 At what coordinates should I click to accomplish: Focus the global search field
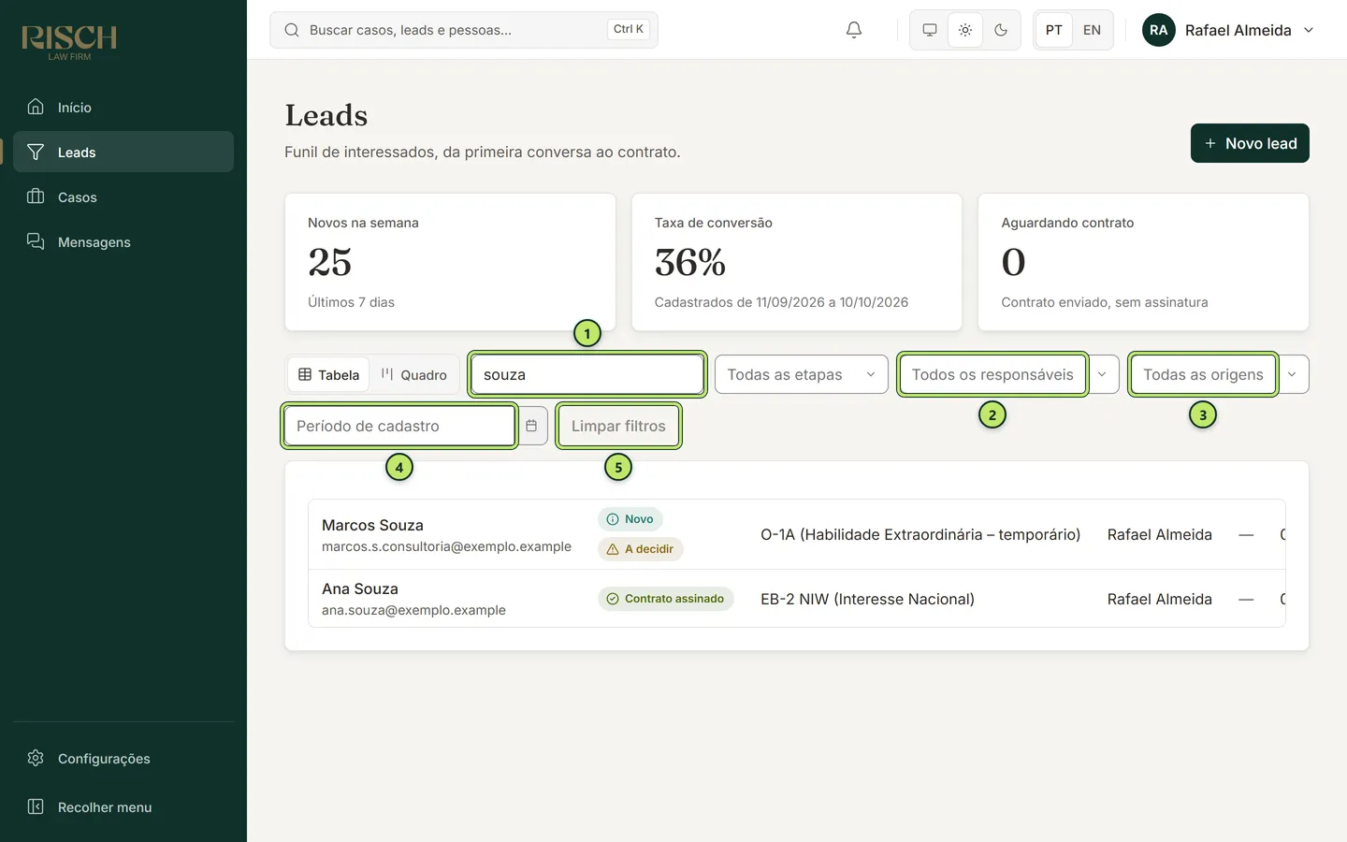click(x=464, y=30)
